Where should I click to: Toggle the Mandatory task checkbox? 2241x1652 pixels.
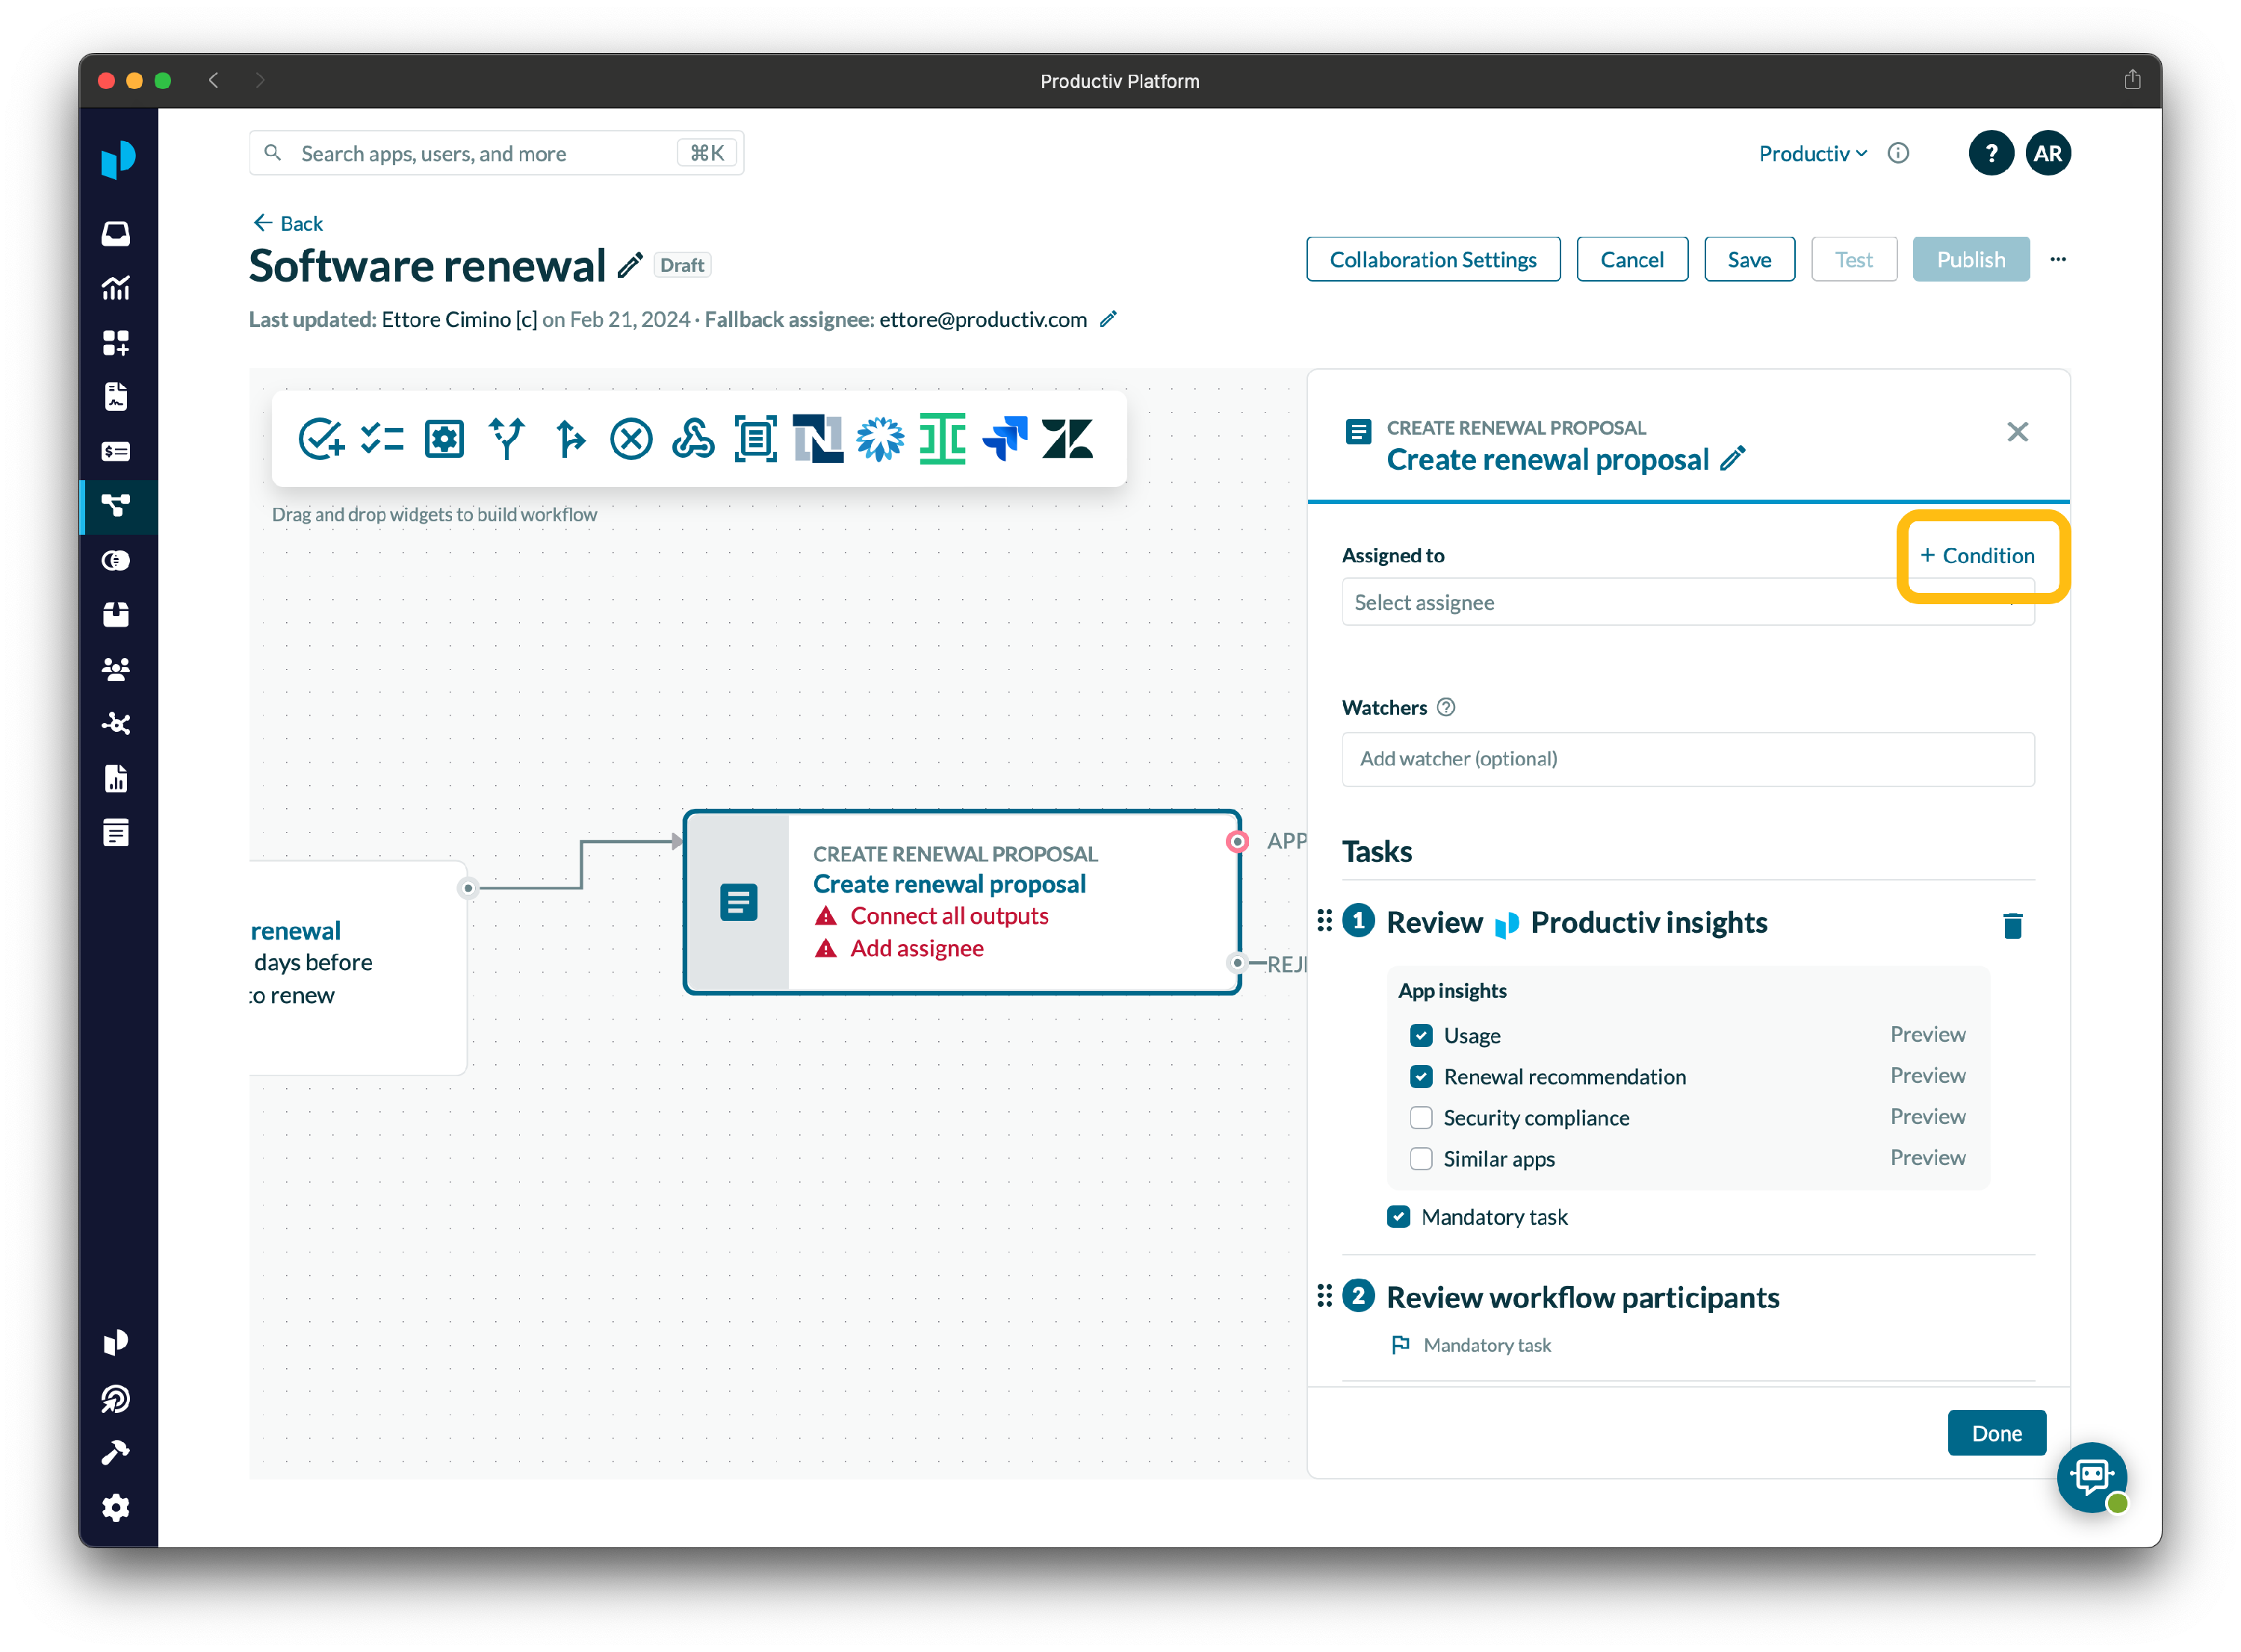pos(1398,1216)
